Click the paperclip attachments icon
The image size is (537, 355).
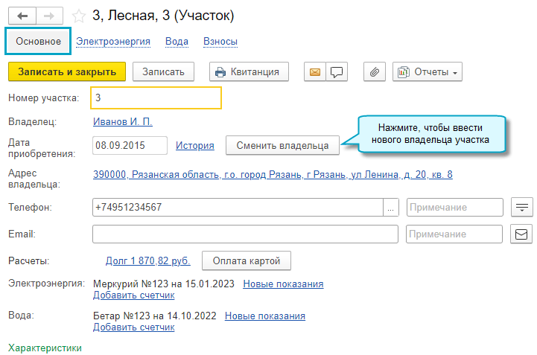375,71
